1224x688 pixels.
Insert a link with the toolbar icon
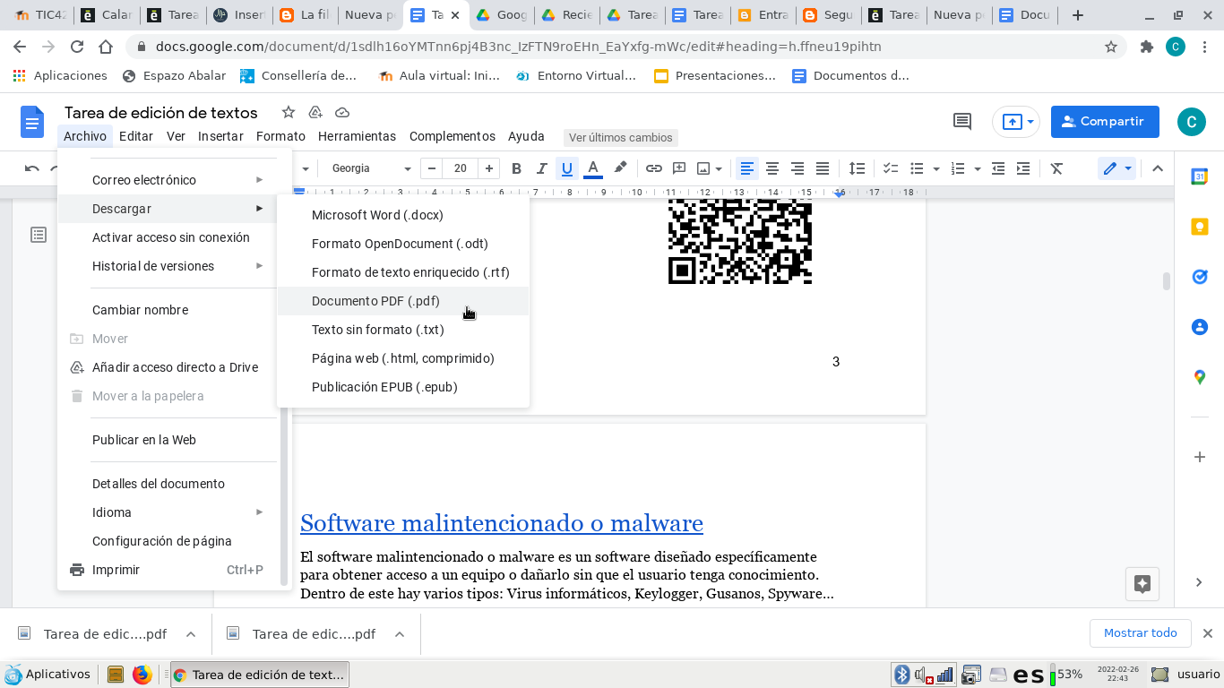pos(654,168)
